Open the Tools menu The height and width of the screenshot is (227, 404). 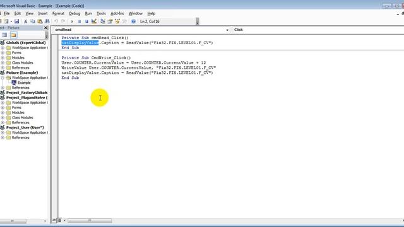click(101, 13)
